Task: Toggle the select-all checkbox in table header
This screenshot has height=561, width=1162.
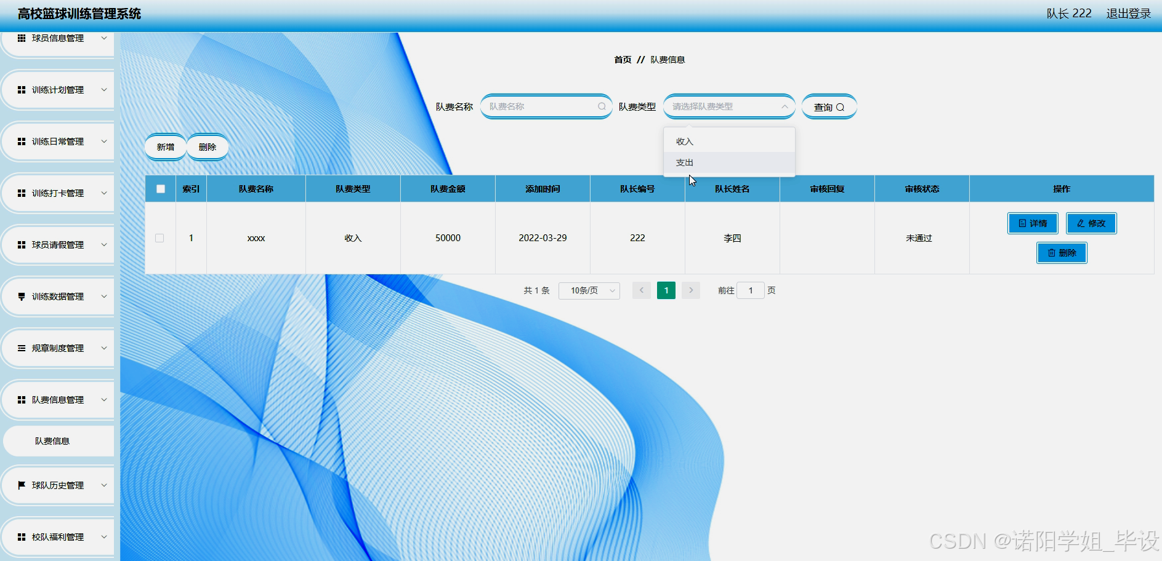Action: point(161,189)
